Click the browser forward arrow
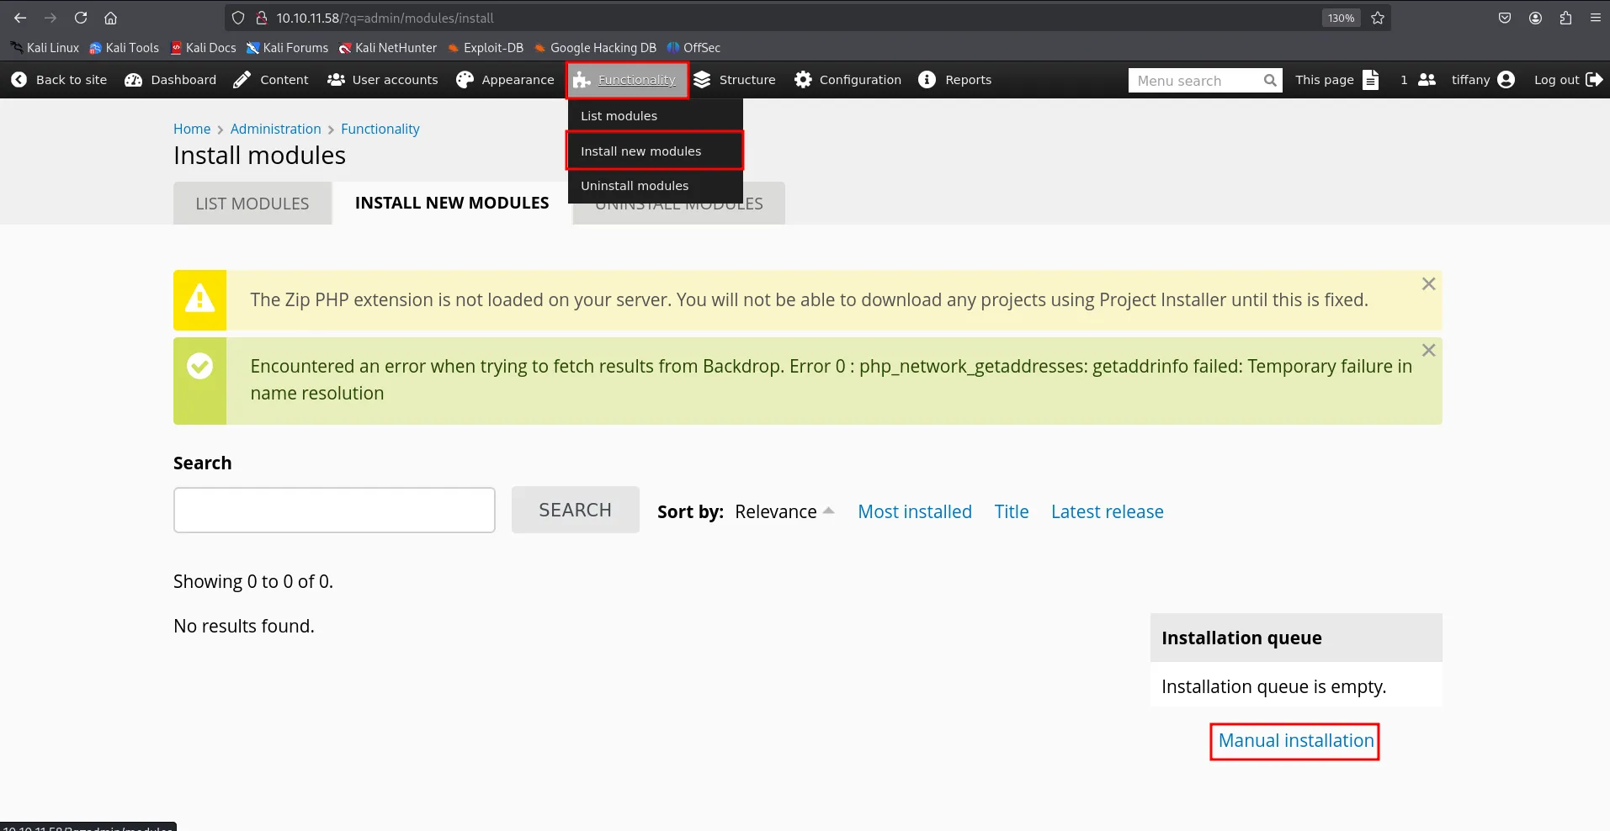This screenshot has width=1610, height=831. click(50, 18)
